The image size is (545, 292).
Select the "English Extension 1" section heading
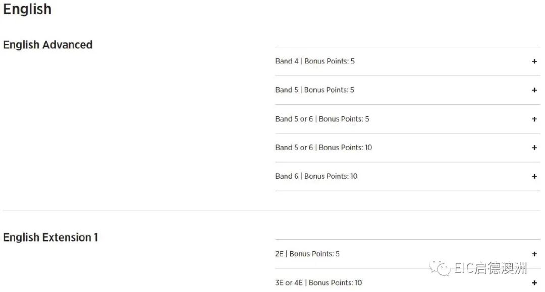pyautogui.click(x=50, y=238)
